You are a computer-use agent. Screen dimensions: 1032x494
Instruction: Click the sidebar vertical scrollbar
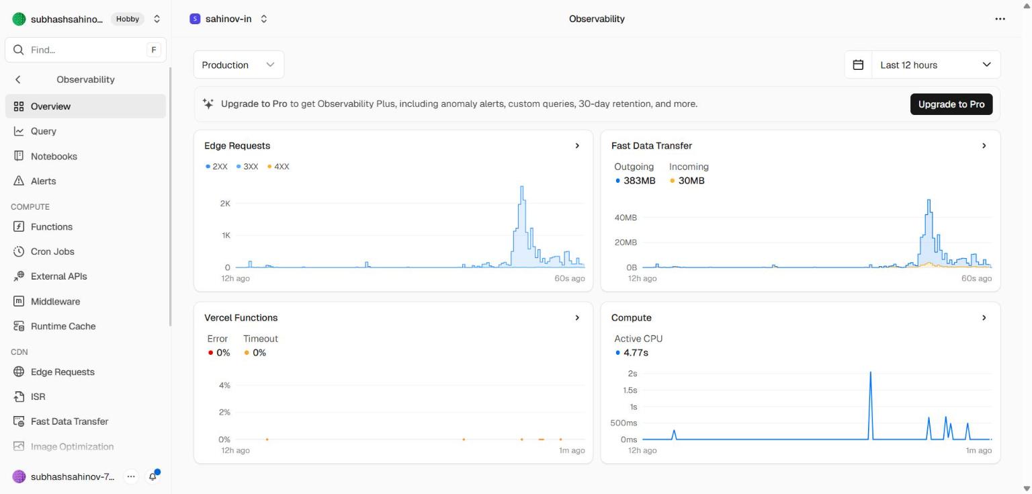(170, 196)
